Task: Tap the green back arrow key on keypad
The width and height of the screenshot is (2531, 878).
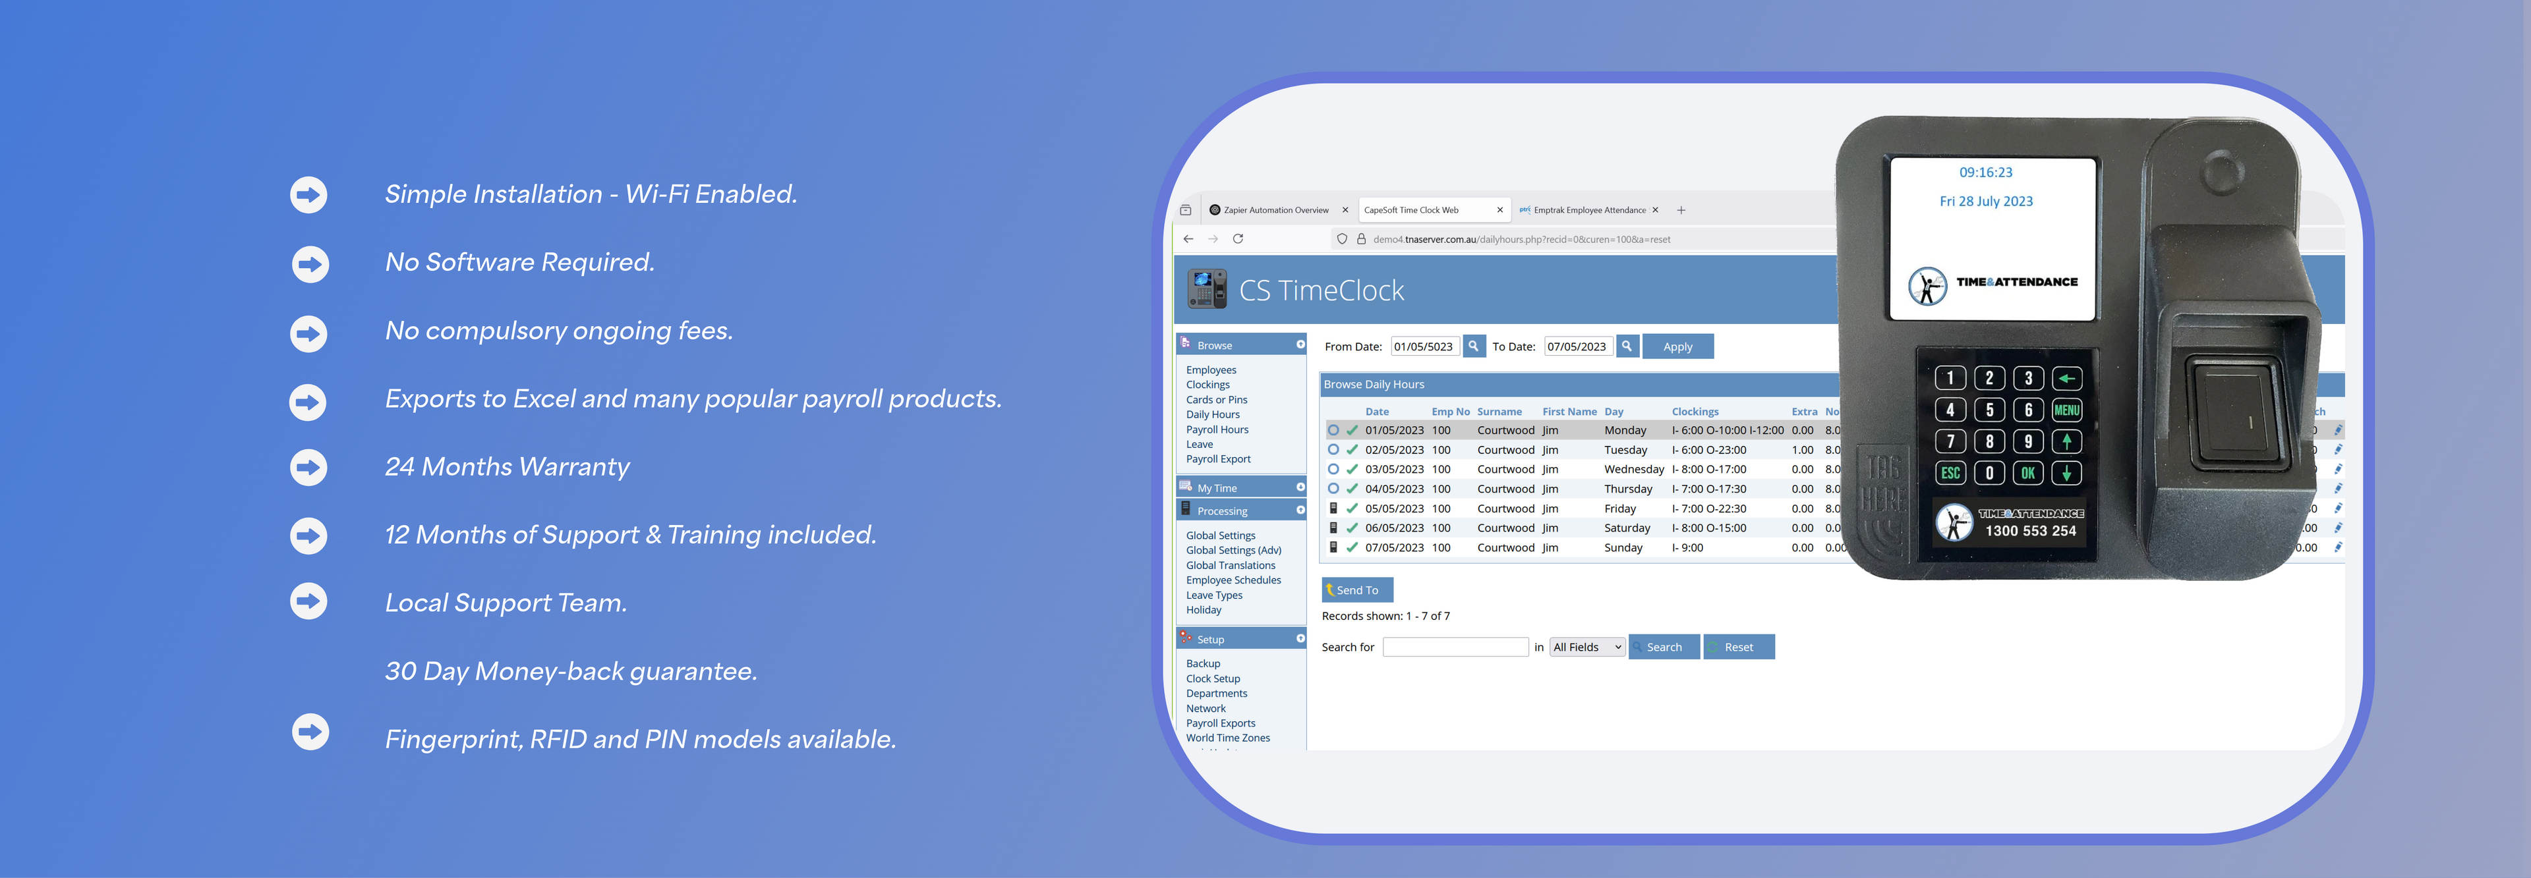Action: (x=2066, y=379)
